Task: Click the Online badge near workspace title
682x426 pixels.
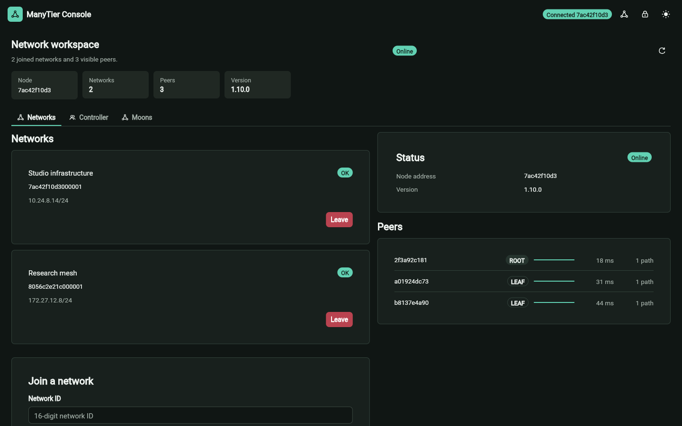Action: coord(404,51)
